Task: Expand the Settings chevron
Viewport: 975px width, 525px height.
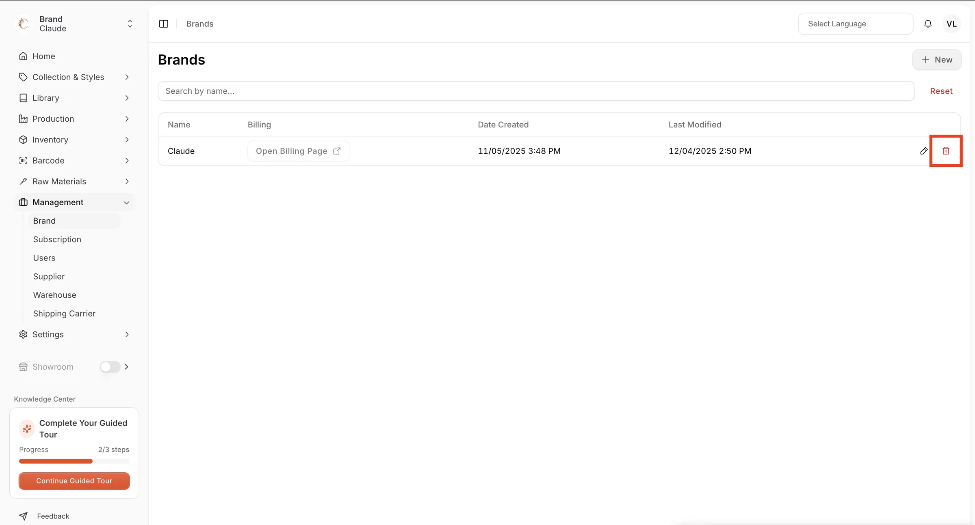Action: (127, 334)
